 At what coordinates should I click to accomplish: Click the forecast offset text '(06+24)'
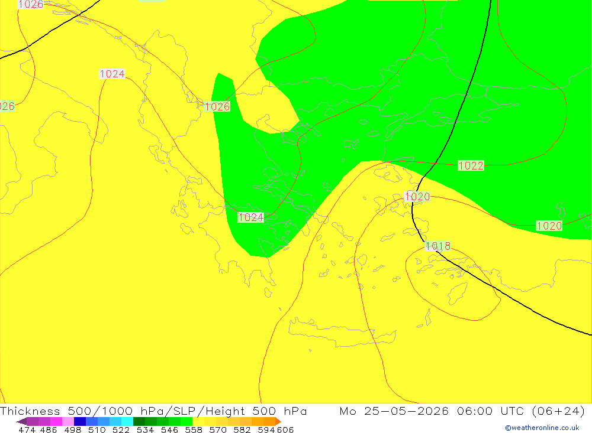(x=558, y=411)
